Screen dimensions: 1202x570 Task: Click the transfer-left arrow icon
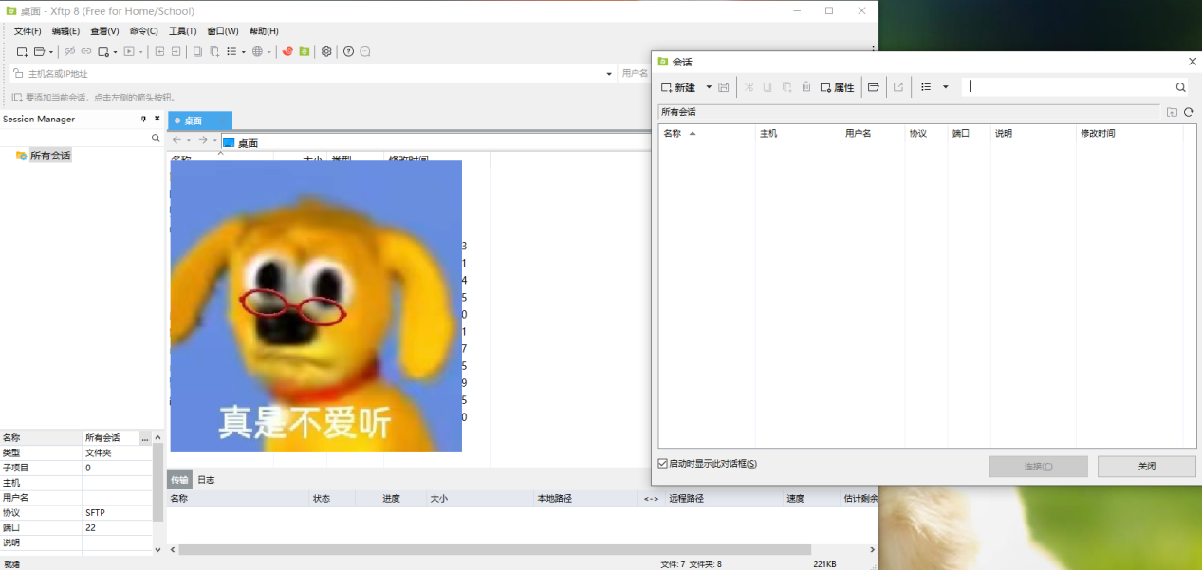(x=159, y=51)
